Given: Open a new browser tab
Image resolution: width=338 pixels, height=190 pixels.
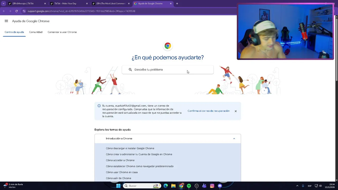Looking at the screenshot, I should [x=177, y=3].
